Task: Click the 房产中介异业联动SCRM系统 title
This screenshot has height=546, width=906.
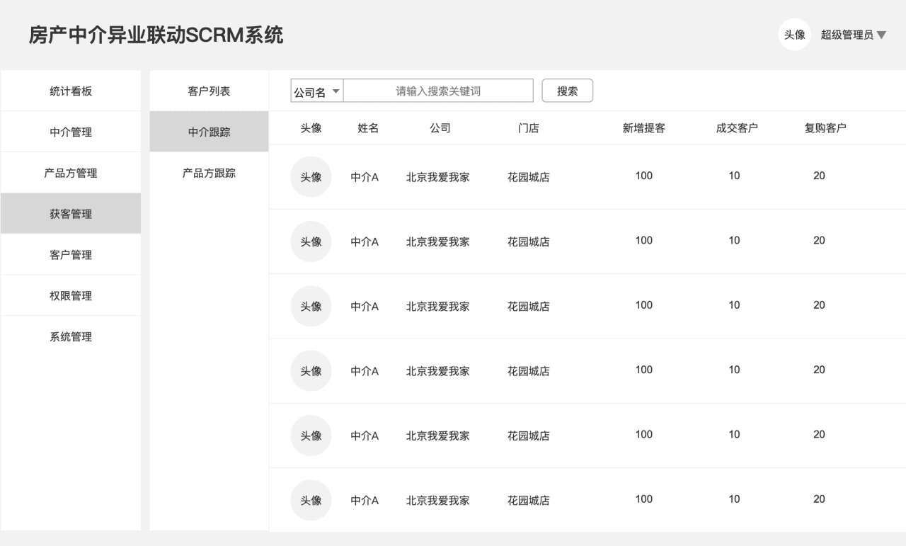Action: pos(156,35)
